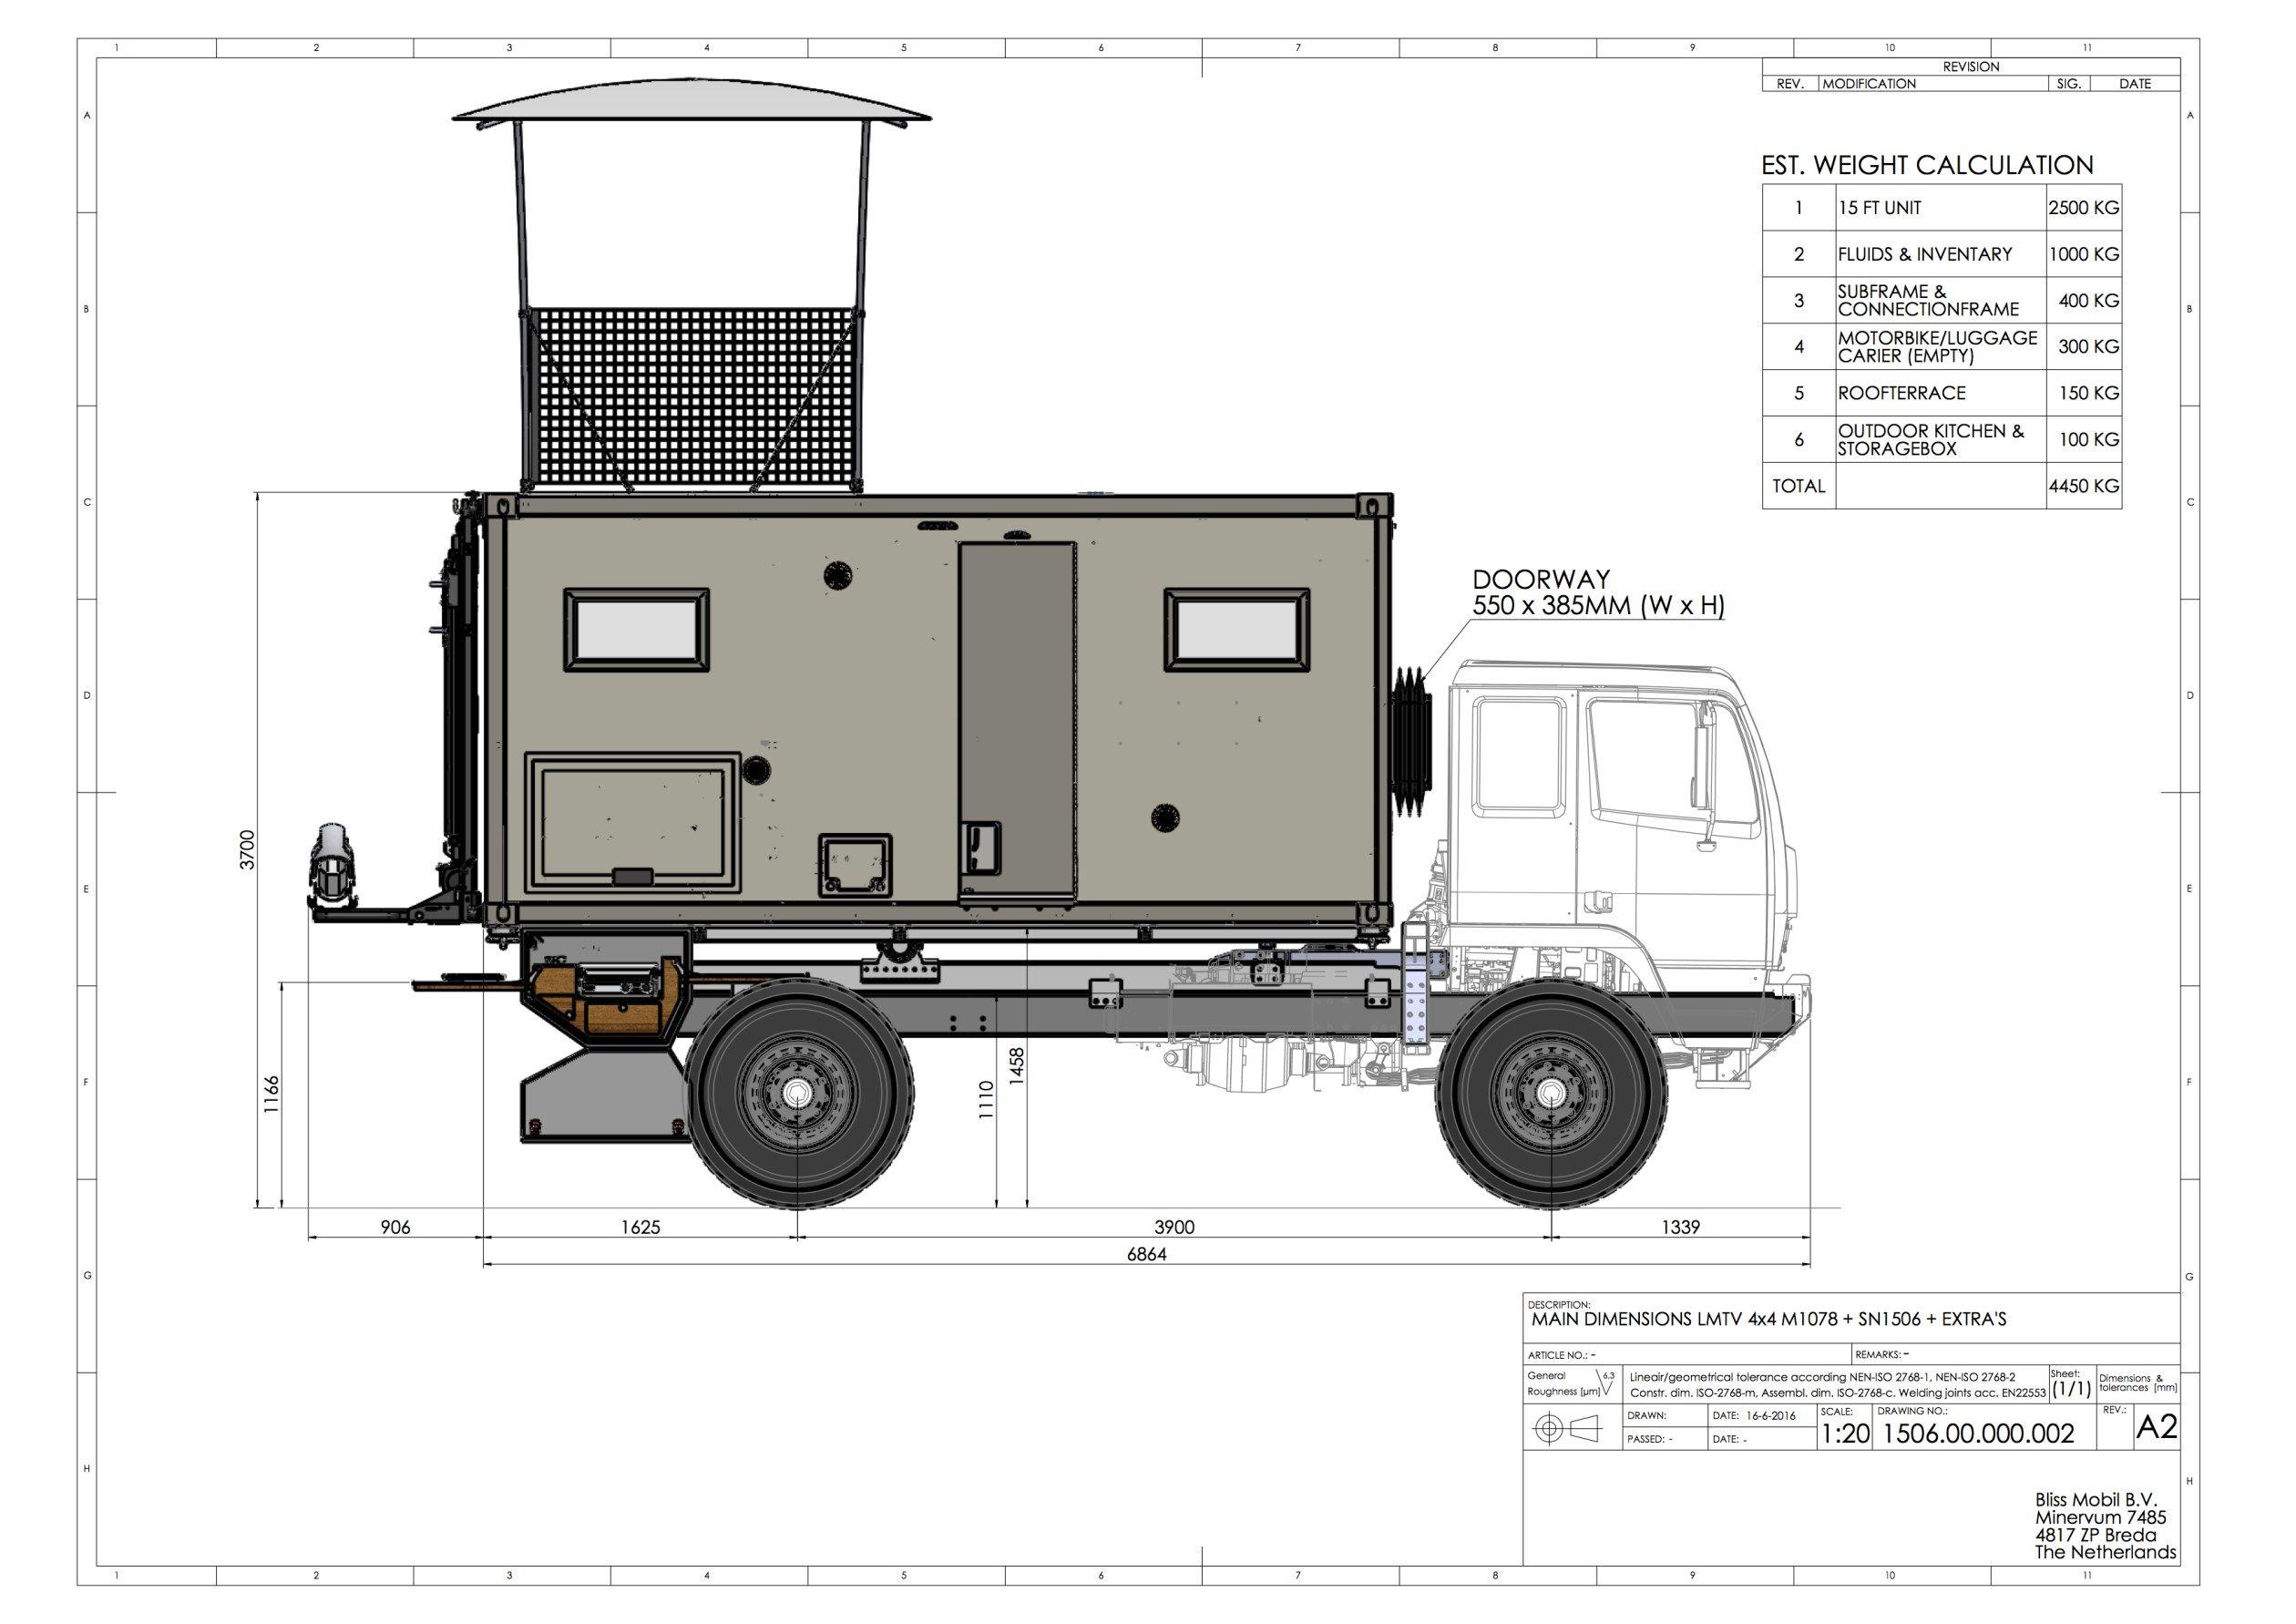The width and height of the screenshot is (2296, 1624).
Task: Click the TOTAL 4450 KG cell
Action: [x=2084, y=486]
